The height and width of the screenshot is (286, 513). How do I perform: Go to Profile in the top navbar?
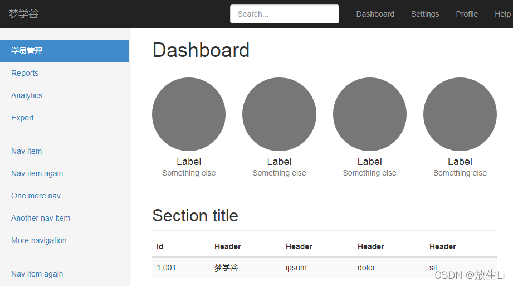click(467, 14)
